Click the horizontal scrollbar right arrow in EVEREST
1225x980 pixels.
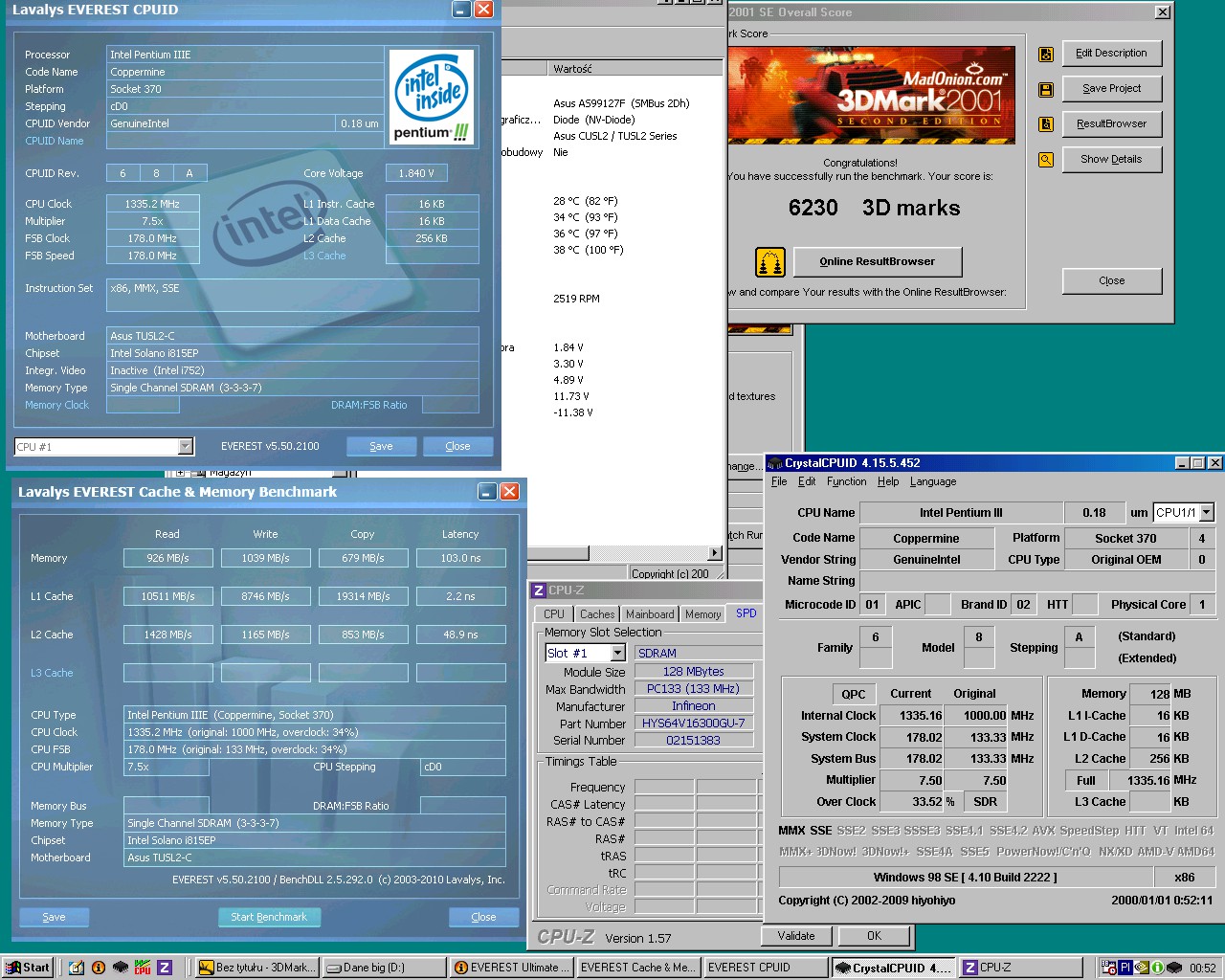point(714,553)
